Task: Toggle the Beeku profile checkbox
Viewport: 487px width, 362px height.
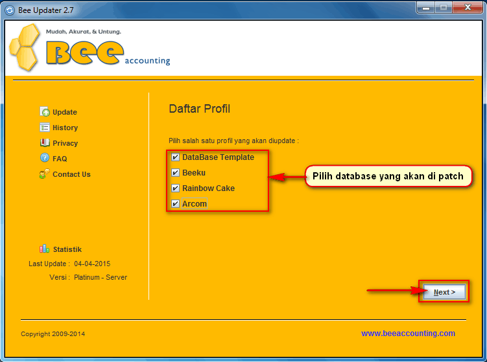Action: 175,173
